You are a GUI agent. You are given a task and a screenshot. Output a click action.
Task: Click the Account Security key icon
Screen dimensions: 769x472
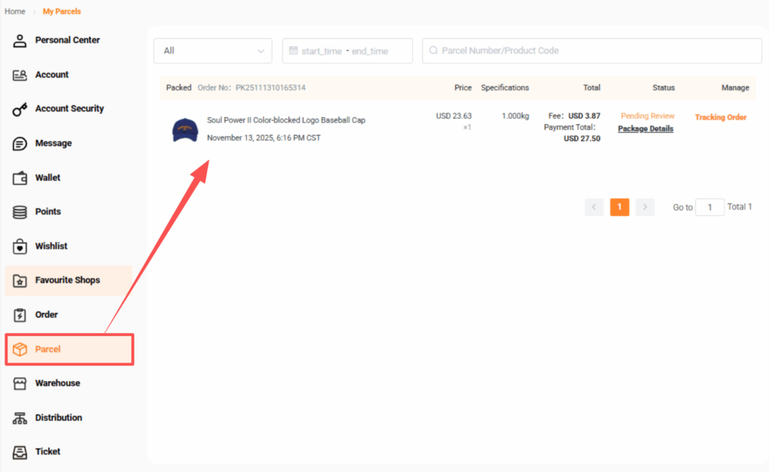click(20, 110)
